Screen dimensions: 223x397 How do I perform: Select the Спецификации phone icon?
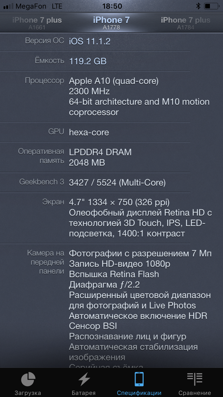click(x=139, y=379)
